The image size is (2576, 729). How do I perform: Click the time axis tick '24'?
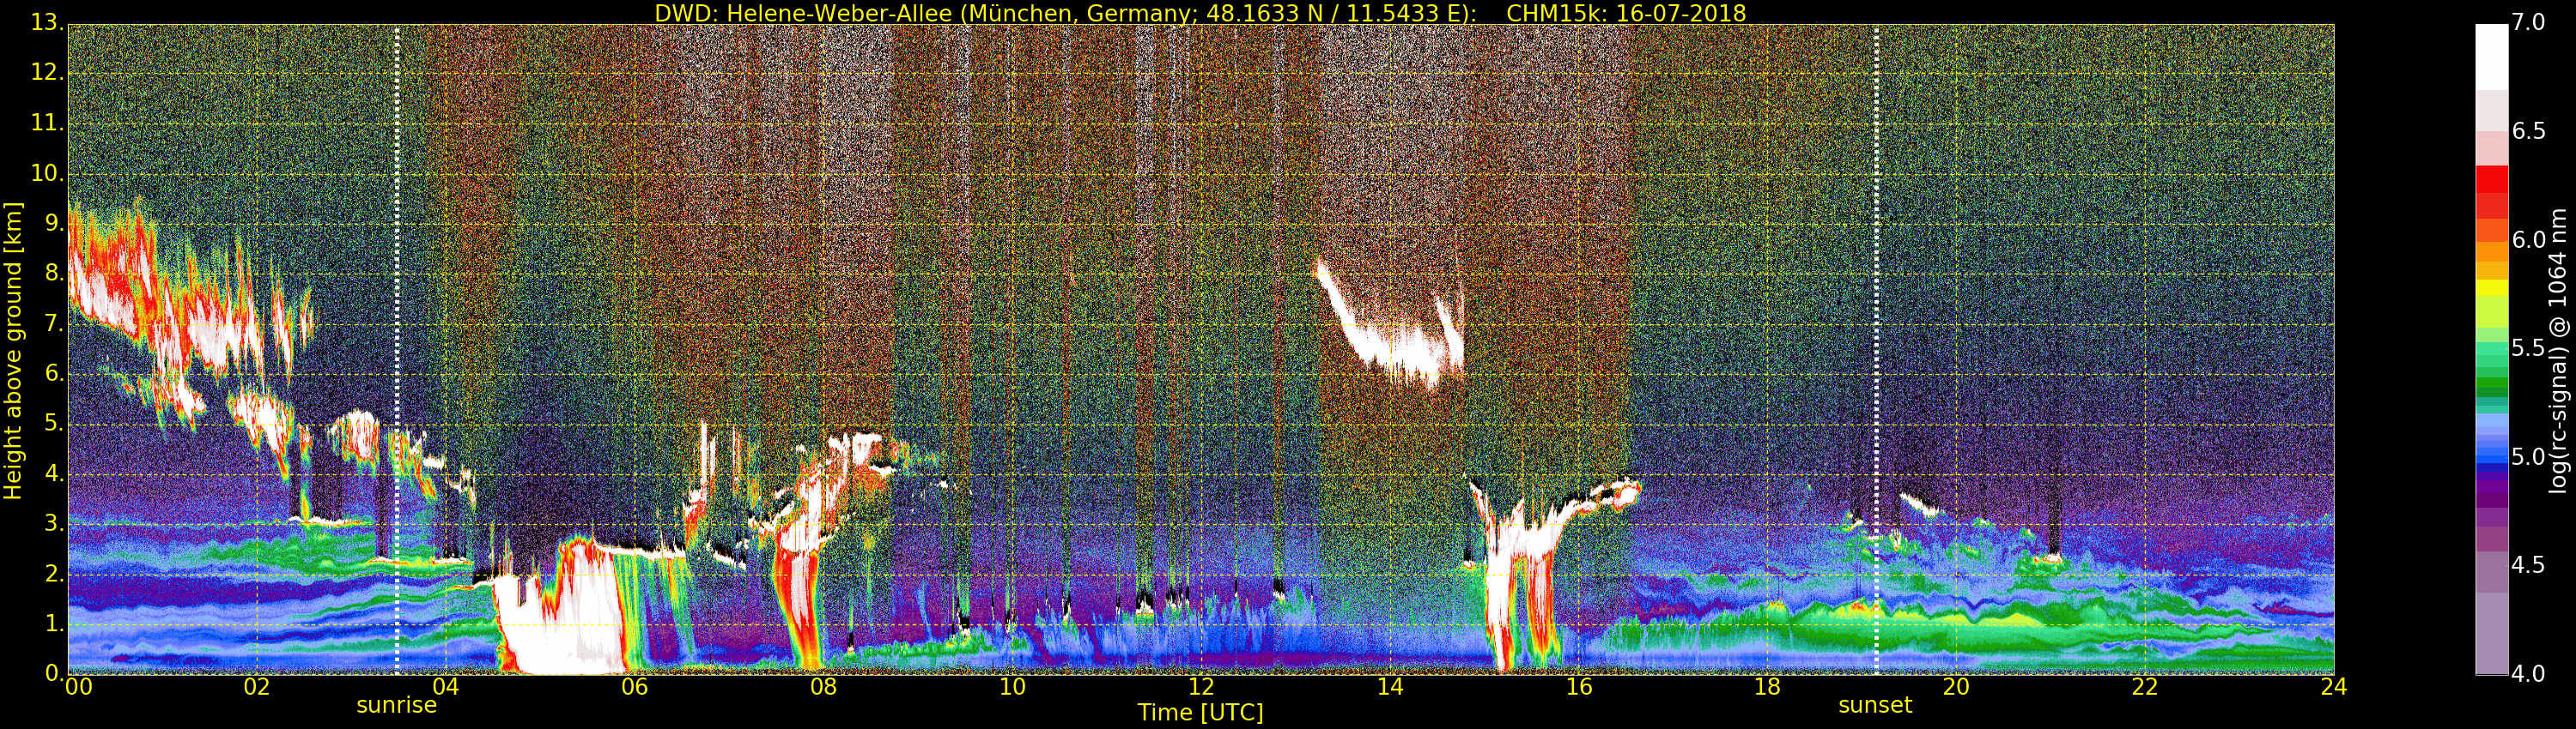point(2335,687)
